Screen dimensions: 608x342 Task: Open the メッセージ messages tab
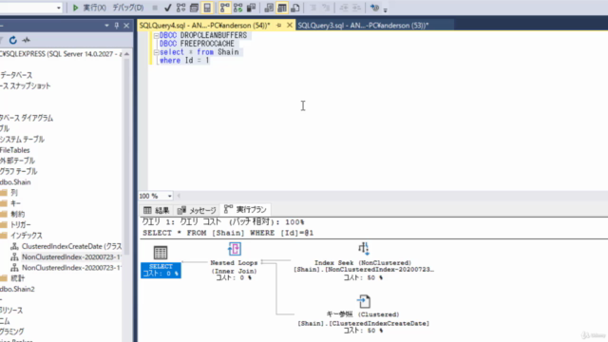[197, 210]
